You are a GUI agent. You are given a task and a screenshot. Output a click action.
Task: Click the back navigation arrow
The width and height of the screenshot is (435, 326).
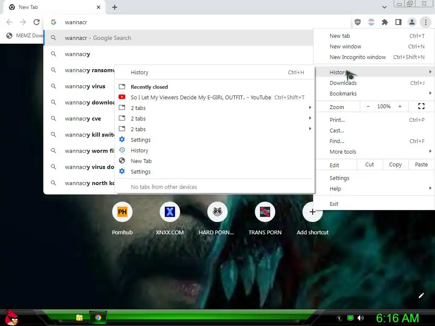(x=9, y=22)
